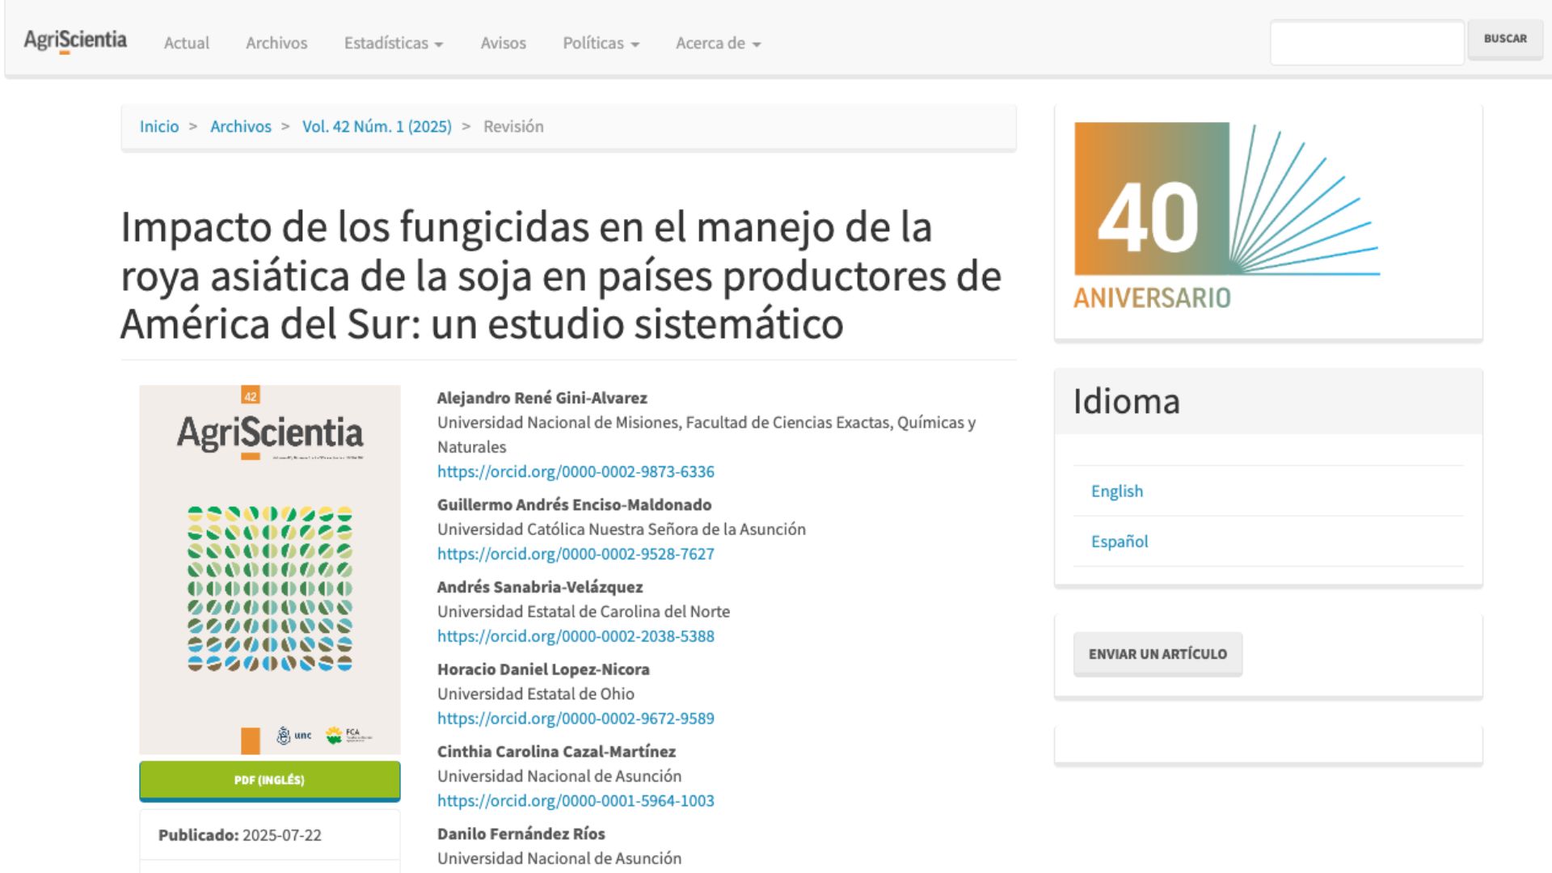
Task: Click the author name Horacio Daniel Lopez-Nicora
Action: (543, 669)
